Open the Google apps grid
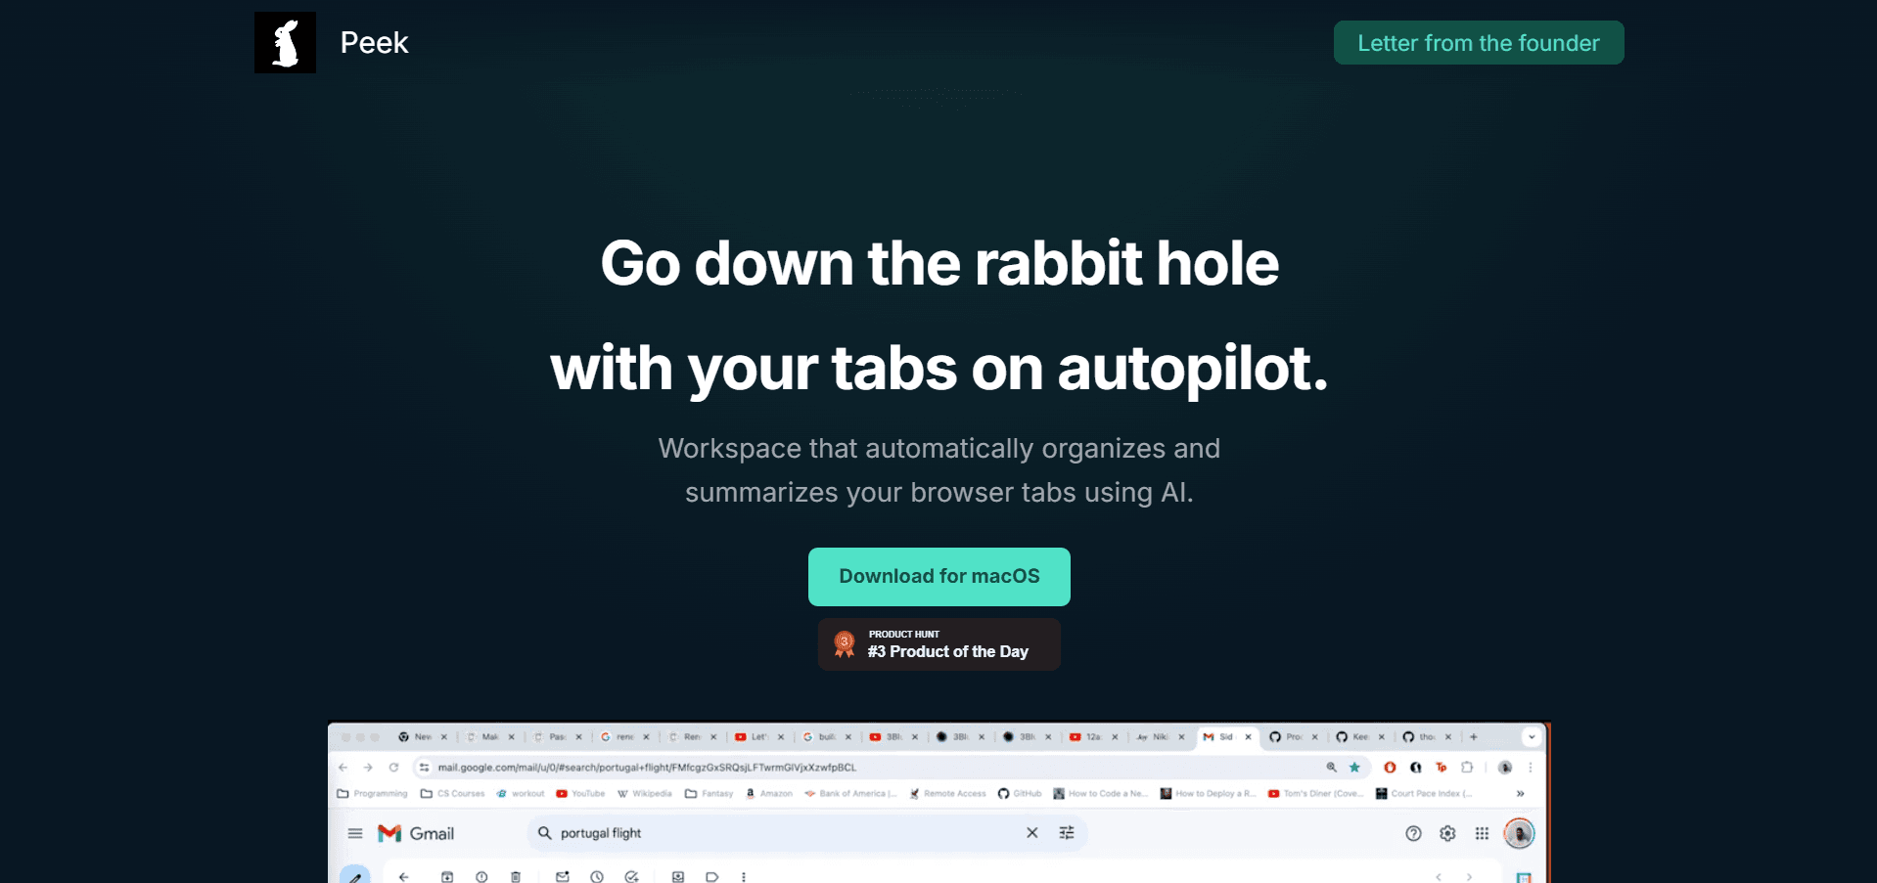 tap(1482, 833)
